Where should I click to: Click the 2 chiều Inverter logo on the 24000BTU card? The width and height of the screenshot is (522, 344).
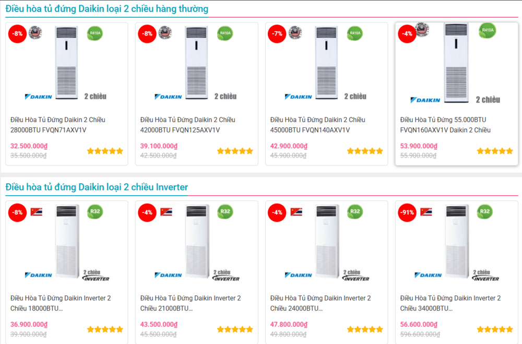coord(355,275)
